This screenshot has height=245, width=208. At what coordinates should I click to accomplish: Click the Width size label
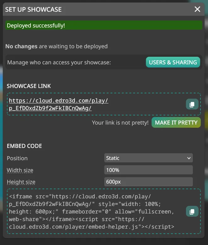[x=20, y=170]
